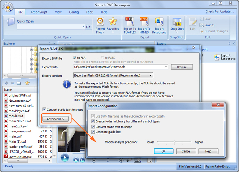Open the Quick Open dropdown arrow
The image size is (239, 172).
pos(83,27)
